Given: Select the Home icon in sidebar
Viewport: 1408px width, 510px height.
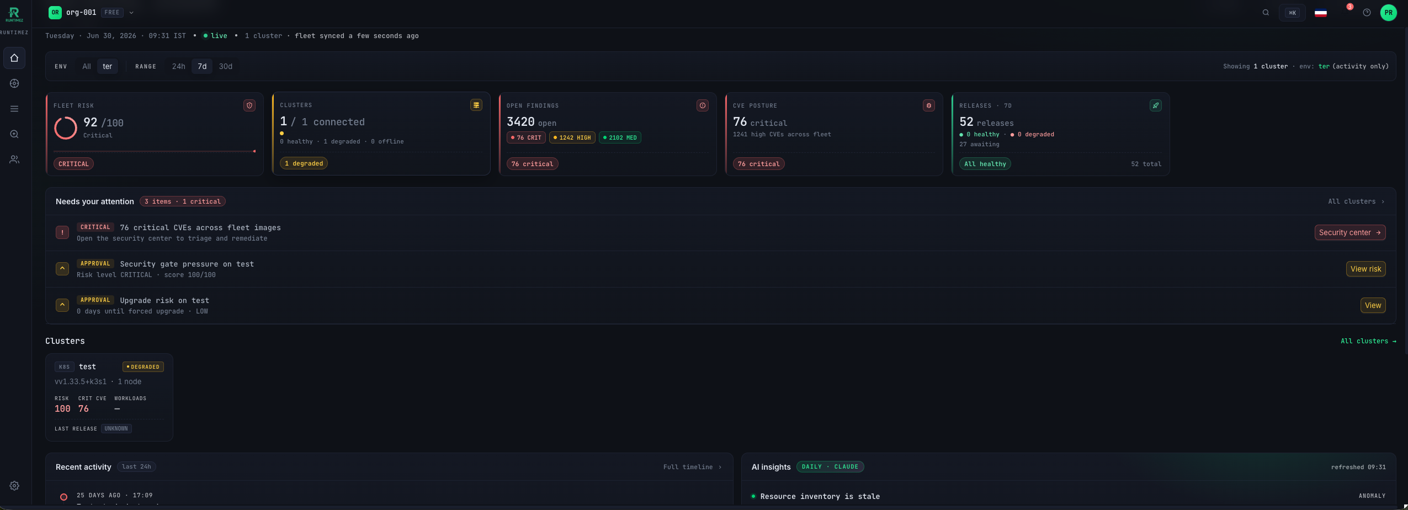Looking at the screenshot, I should tap(14, 58).
